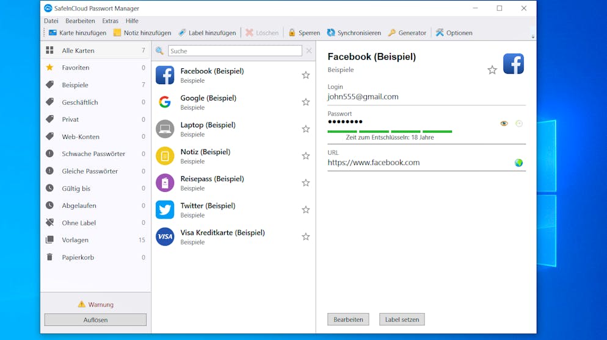The height and width of the screenshot is (340, 607).
Task: Reveal the password with the eye icon
Action: tap(504, 124)
